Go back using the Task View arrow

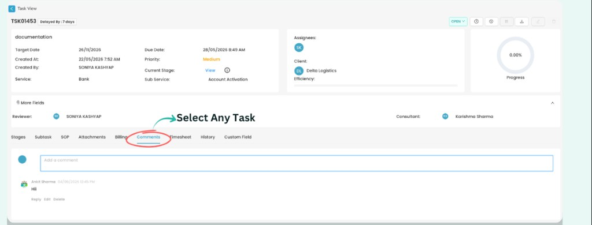12,8
